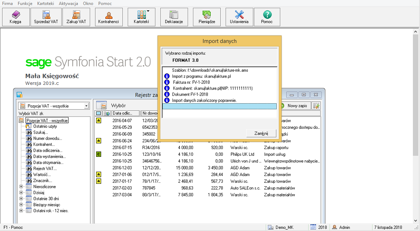This screenshot has width=420, height=231.
Task: Select Ostatnio użyty tree item
Action: (45, 127)
